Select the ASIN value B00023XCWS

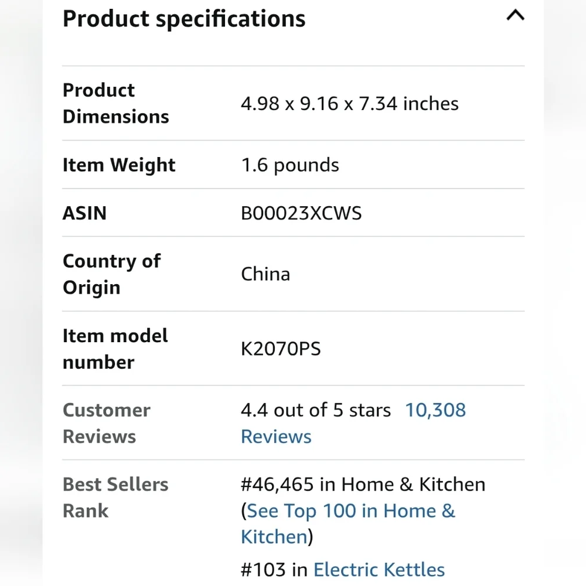point(301,213)
